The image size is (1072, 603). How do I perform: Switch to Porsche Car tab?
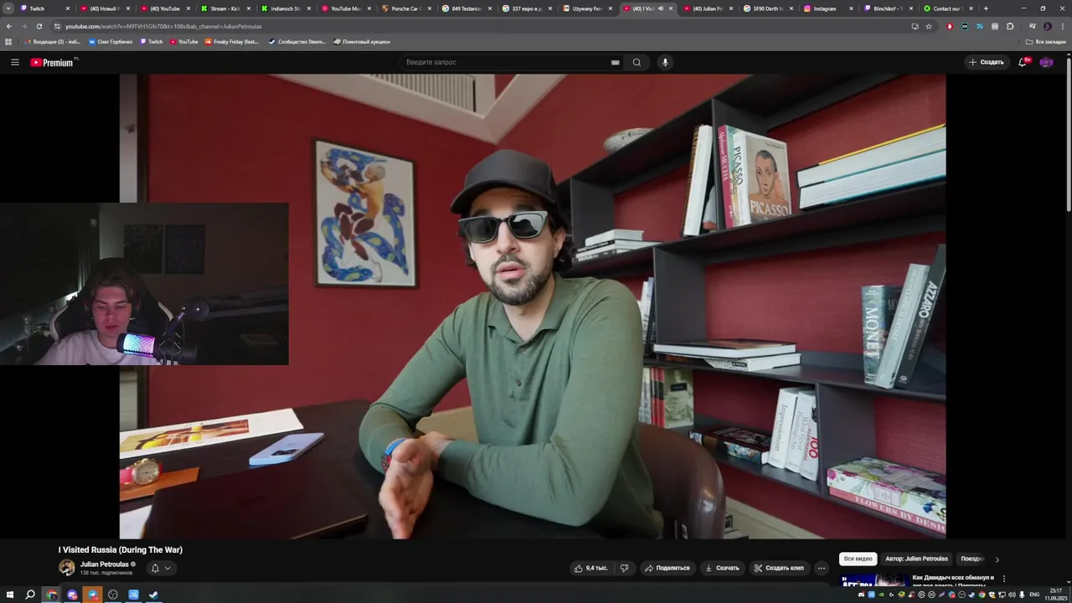click(405, 8)
